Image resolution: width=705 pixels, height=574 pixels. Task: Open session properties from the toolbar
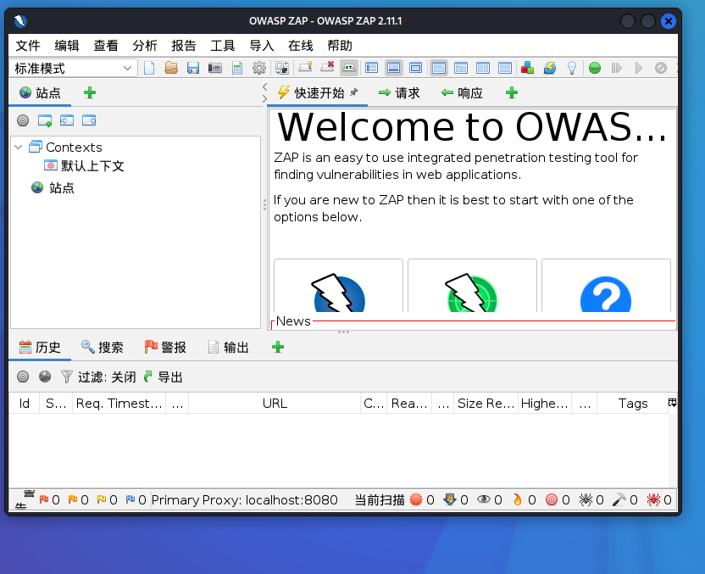coord(237,68)
